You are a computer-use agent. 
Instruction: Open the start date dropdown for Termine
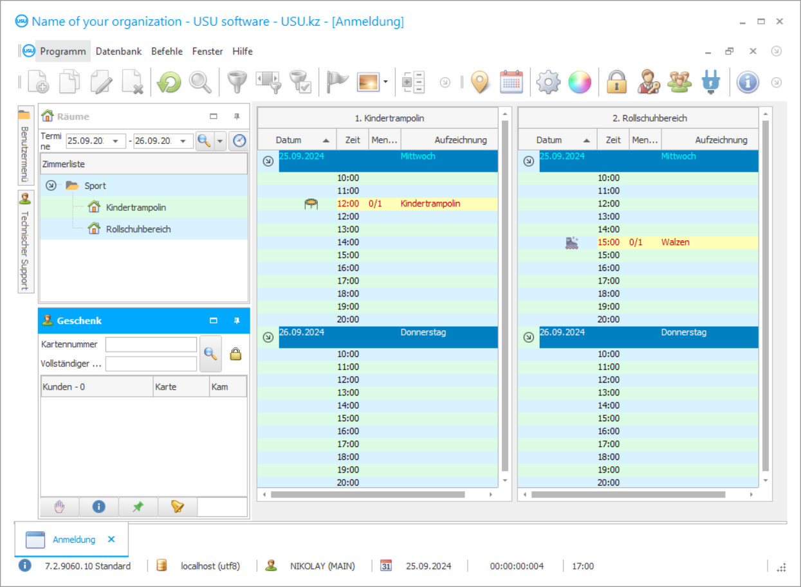point(115,140)
